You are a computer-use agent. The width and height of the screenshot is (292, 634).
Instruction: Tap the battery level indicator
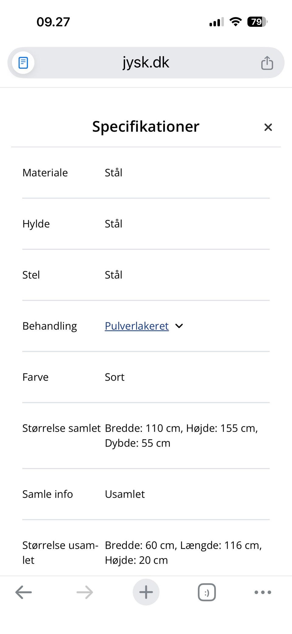(256, 21)
